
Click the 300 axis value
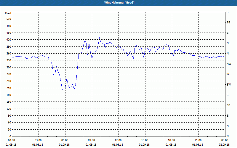[x=9, y=67]
